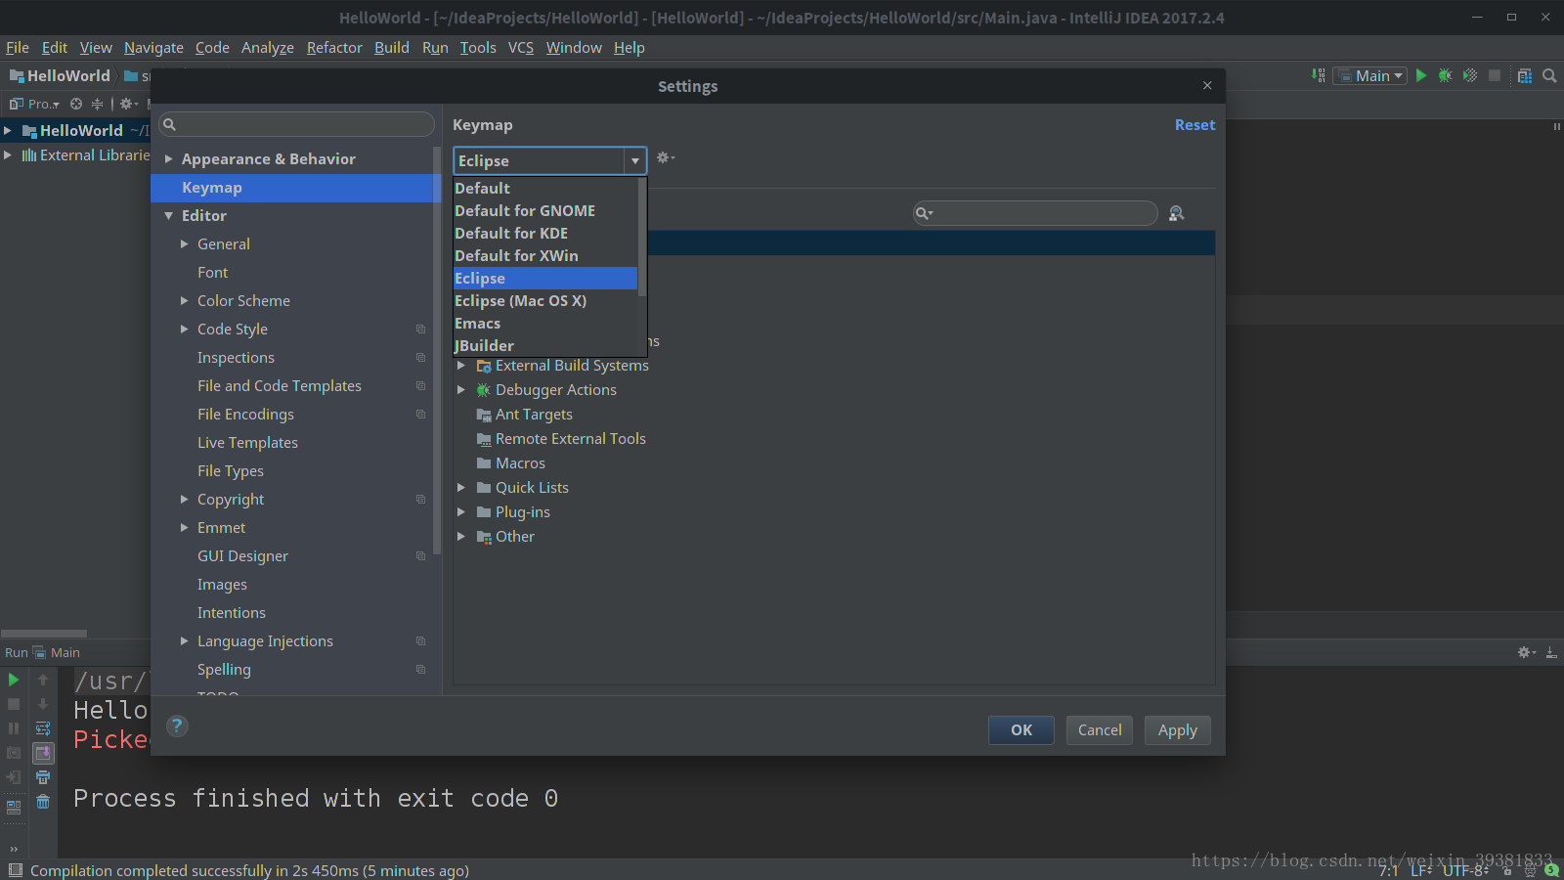Collapse all in Project panel
Screen dimensions: 1564x880
tap(97, 104)
